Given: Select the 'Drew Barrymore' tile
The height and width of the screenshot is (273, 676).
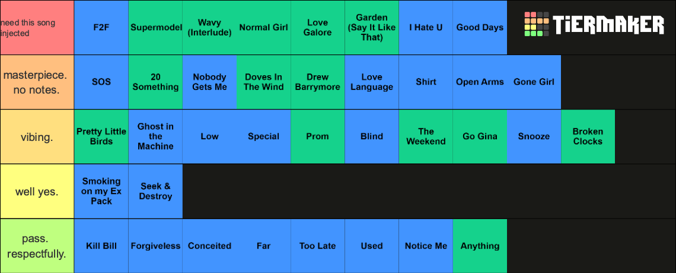Looking at the screenshot, I should [x=318, y=82].
